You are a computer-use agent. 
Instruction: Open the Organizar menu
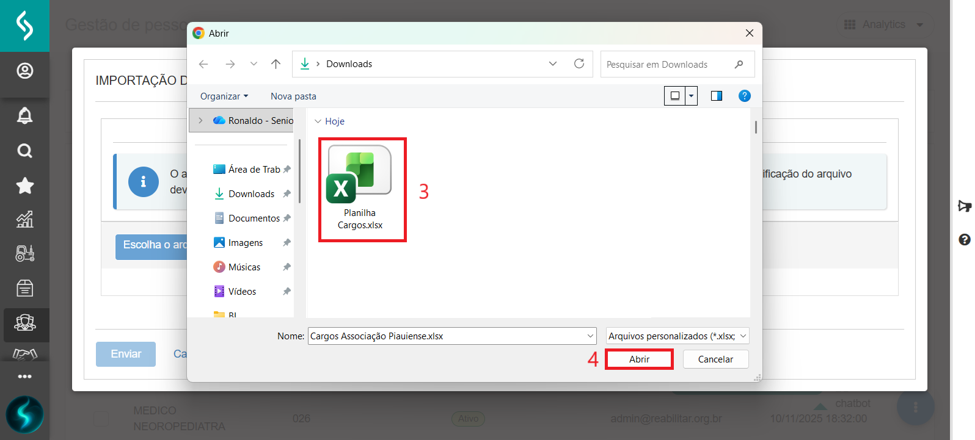click(x=224, y=96)
